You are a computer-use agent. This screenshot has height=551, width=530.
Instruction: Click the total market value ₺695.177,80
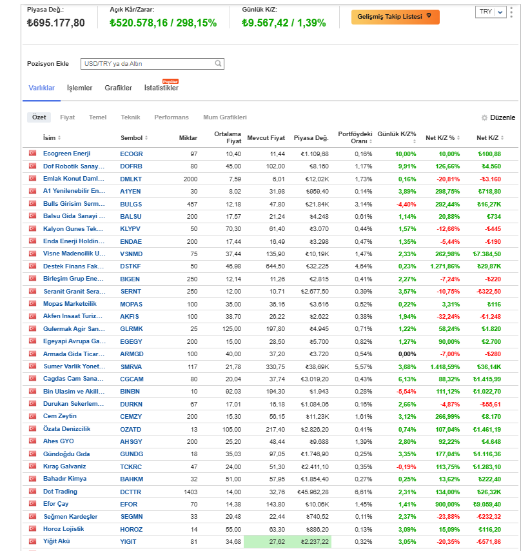click(x=56, y=23)
